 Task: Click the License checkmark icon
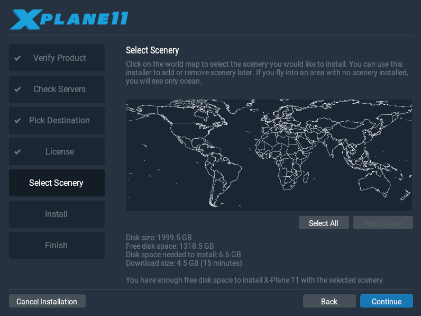click(x=17, y=151)
